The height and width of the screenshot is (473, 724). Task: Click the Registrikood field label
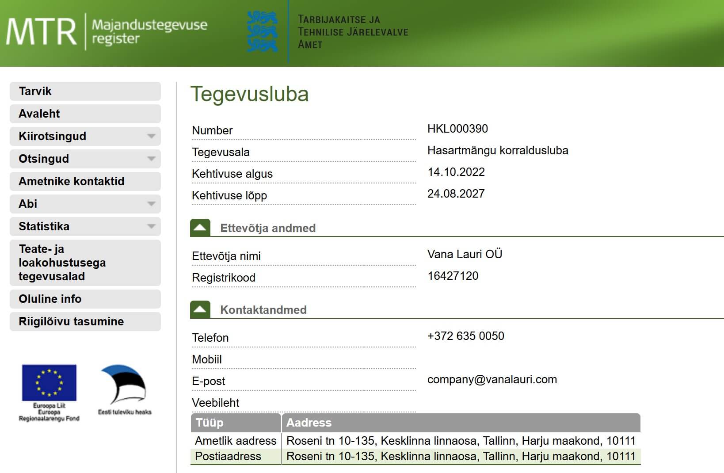click(x=224, y=278)
